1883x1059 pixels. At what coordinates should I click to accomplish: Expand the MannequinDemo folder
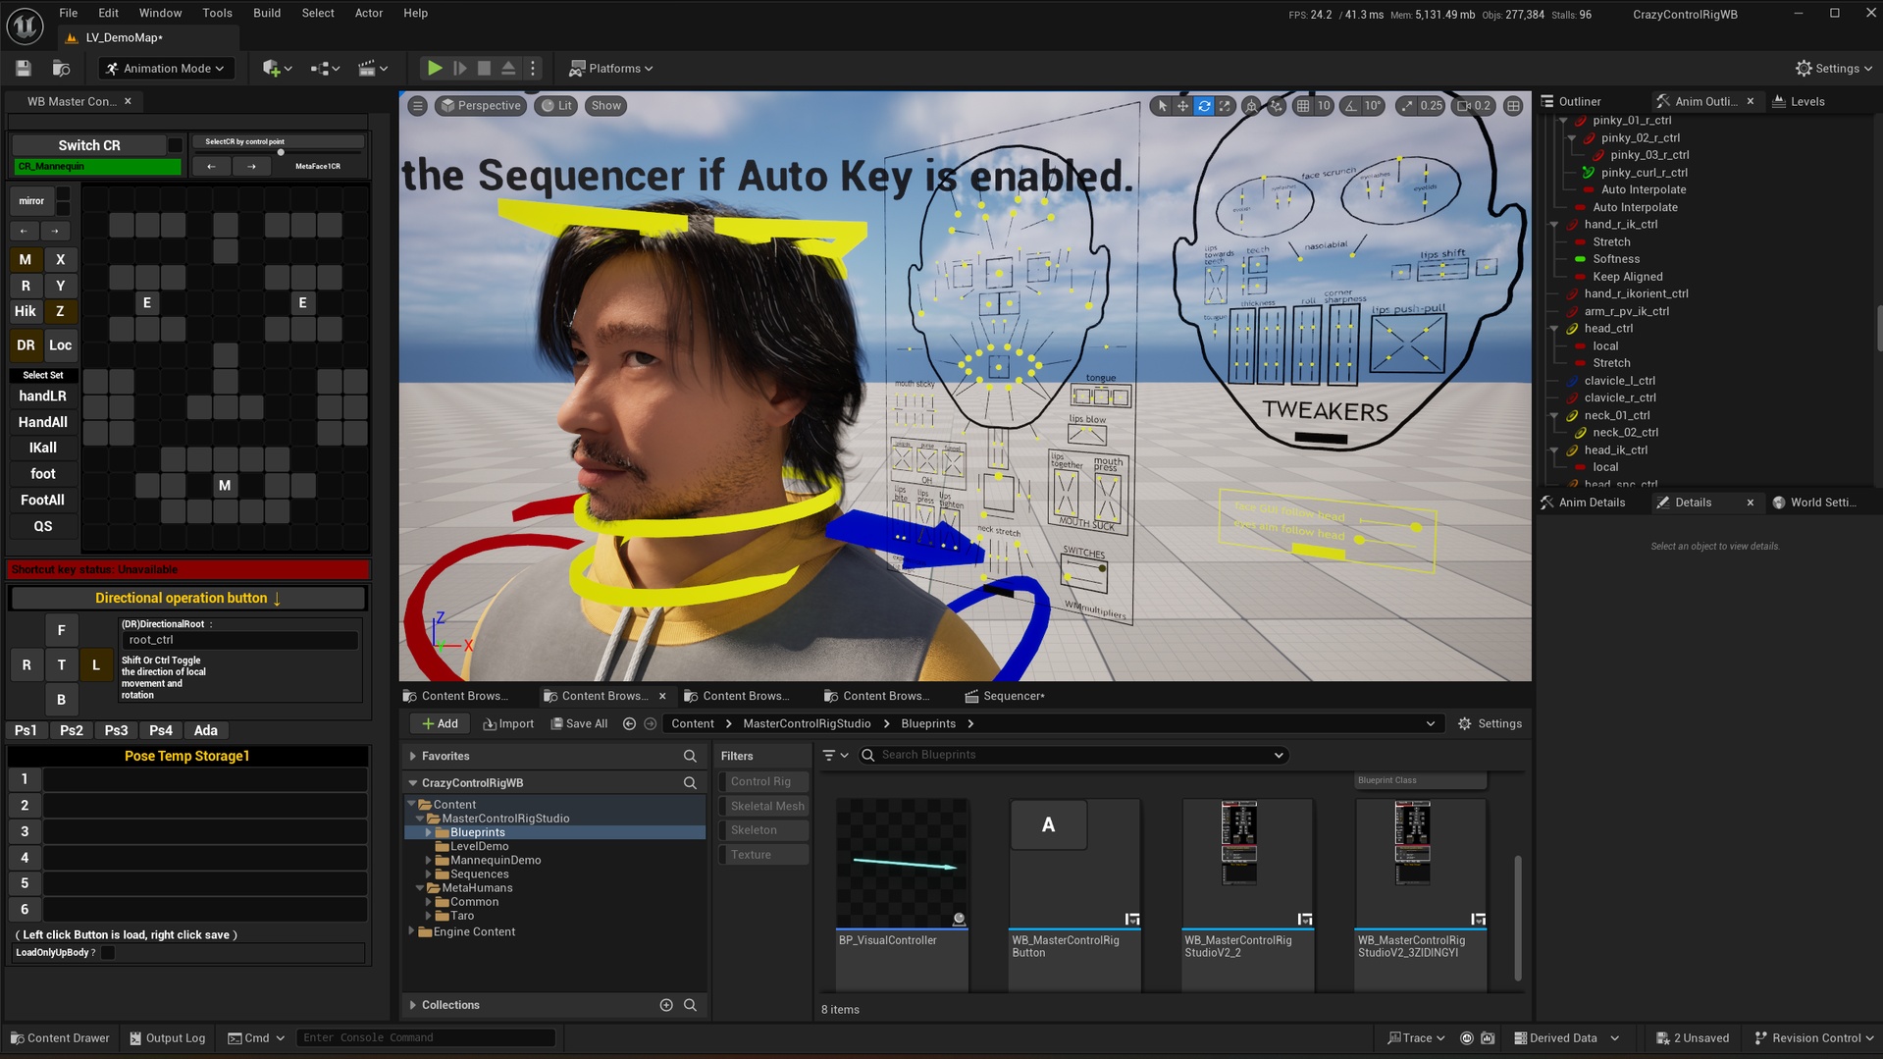[429, 861]
